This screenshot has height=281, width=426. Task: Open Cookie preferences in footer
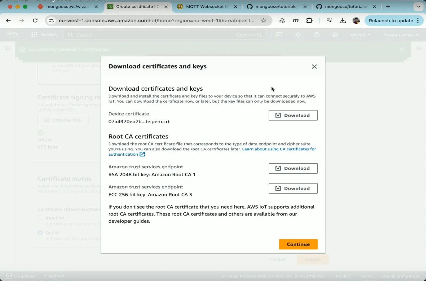tap(401, 276)
